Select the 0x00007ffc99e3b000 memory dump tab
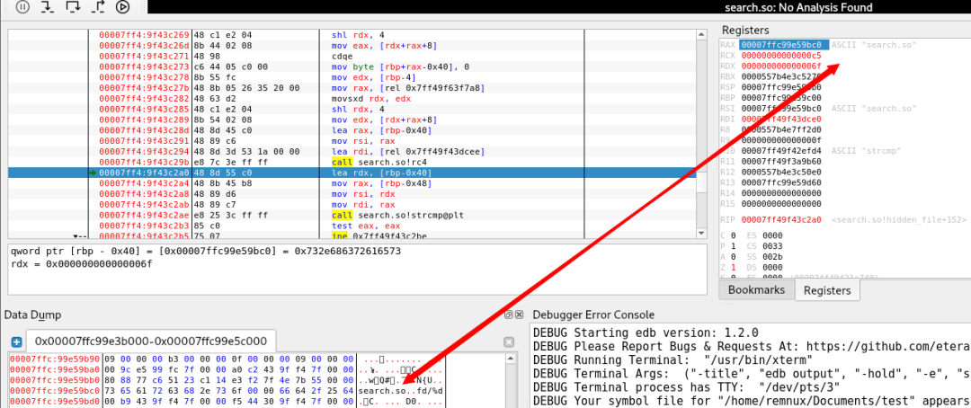 tap(150, 341)
